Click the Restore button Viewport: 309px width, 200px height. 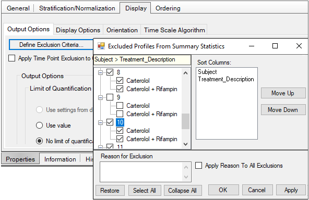pyautogui.click(x=110, y=190)
